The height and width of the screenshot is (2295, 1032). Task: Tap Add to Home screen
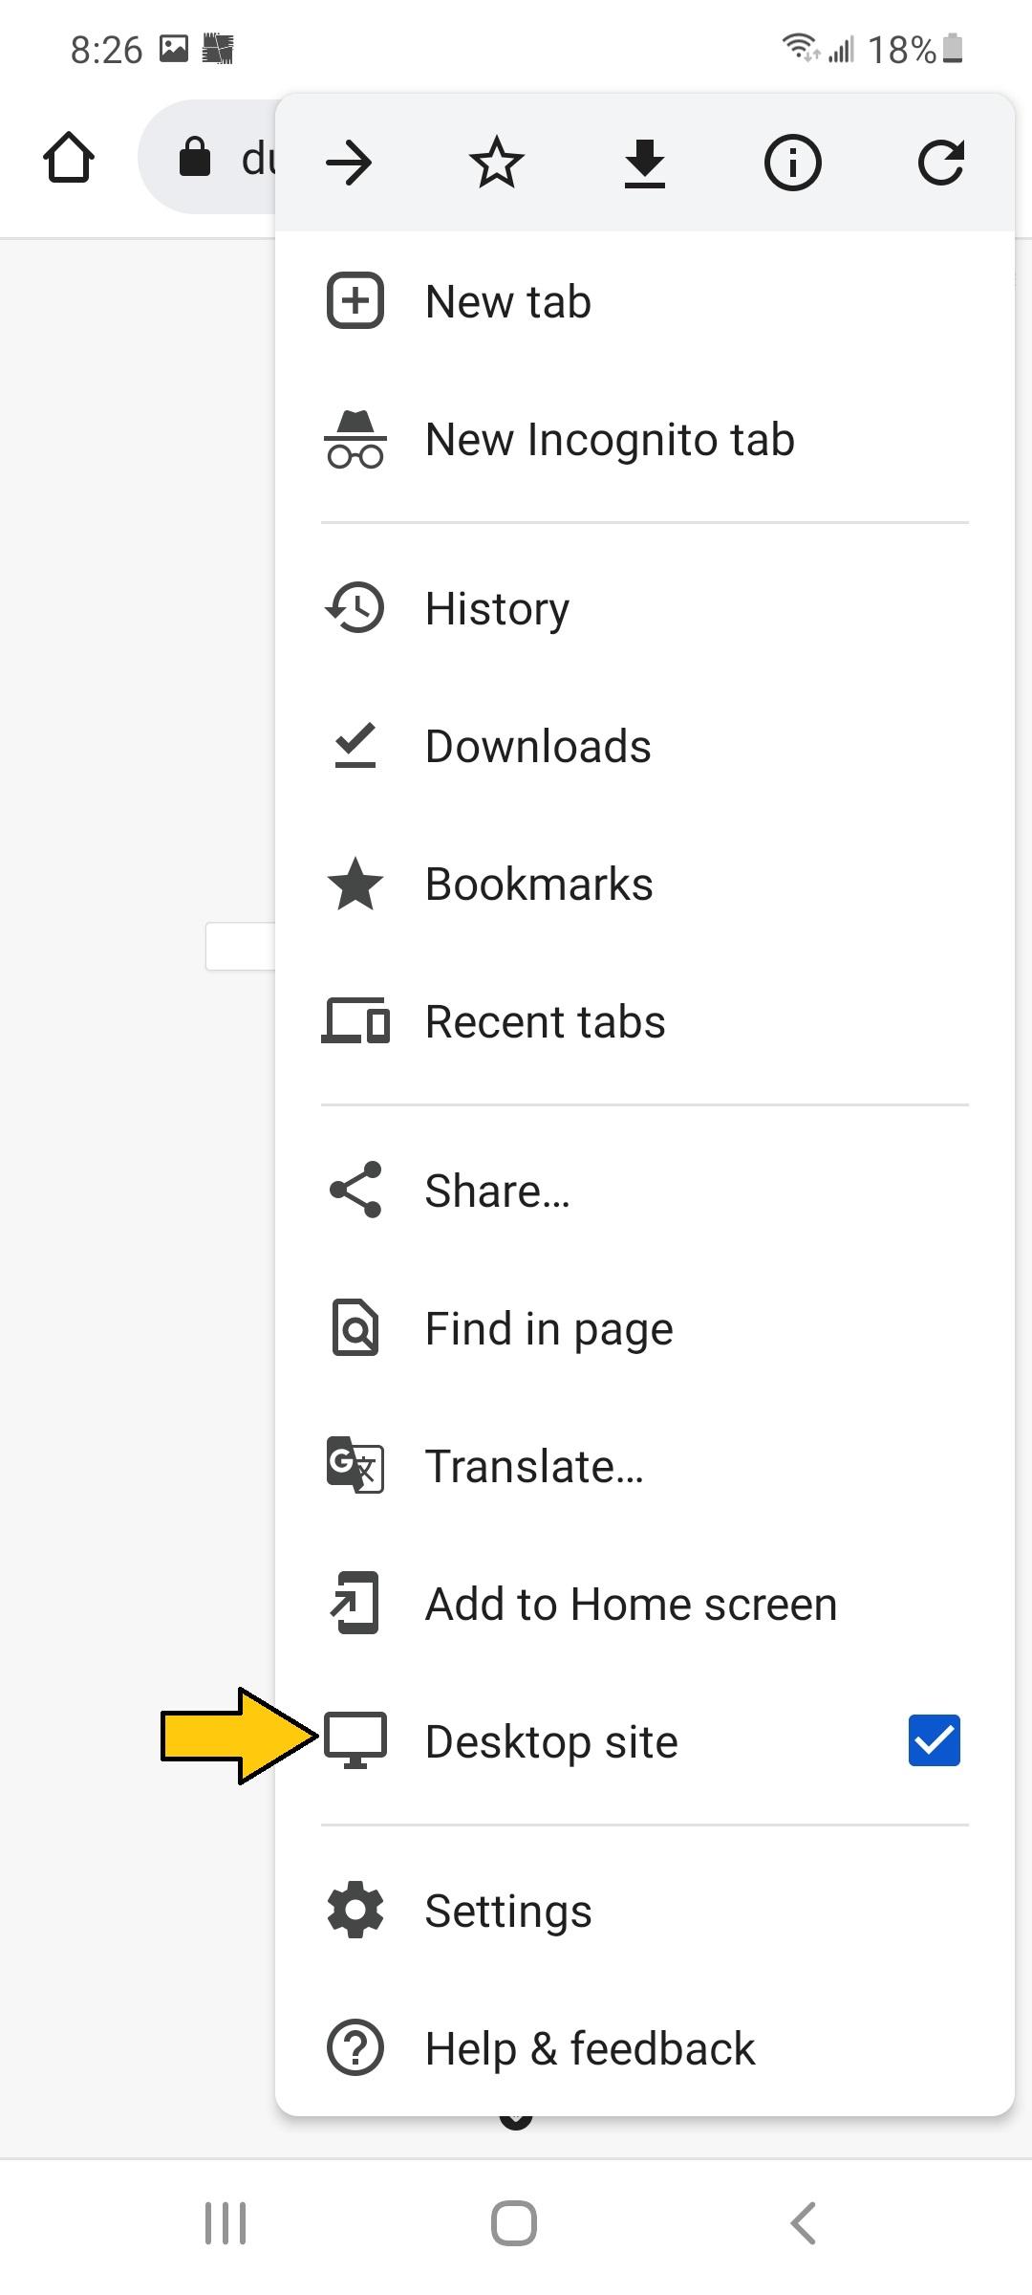pos(630,1604)
